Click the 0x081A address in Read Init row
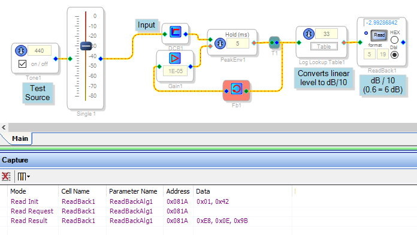This screenshot has height=235, width=417. [x=177, y=201]
